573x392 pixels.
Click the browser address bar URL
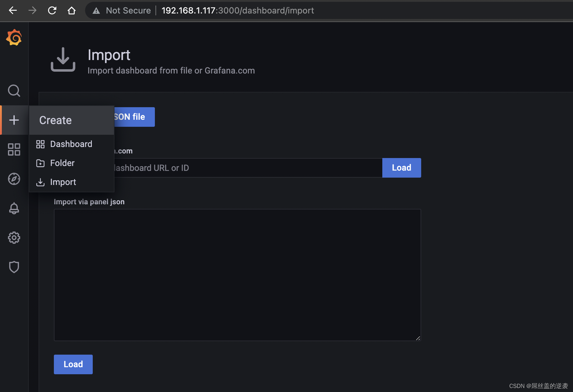click(238, 11)
